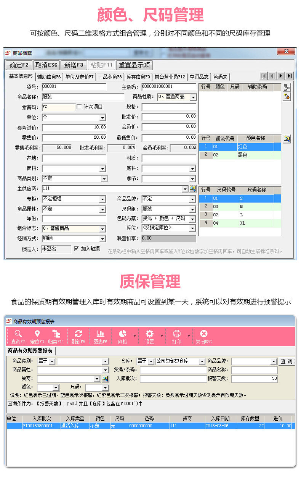Click the 零售价 input field
Screen dimensions: 301x478
coord(74,138)
